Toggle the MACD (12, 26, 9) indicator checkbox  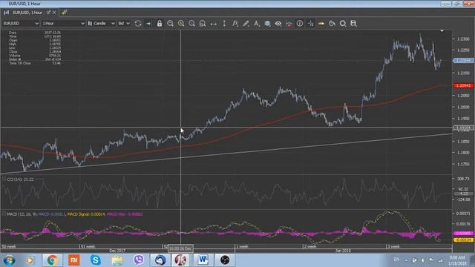coord(4,214)
